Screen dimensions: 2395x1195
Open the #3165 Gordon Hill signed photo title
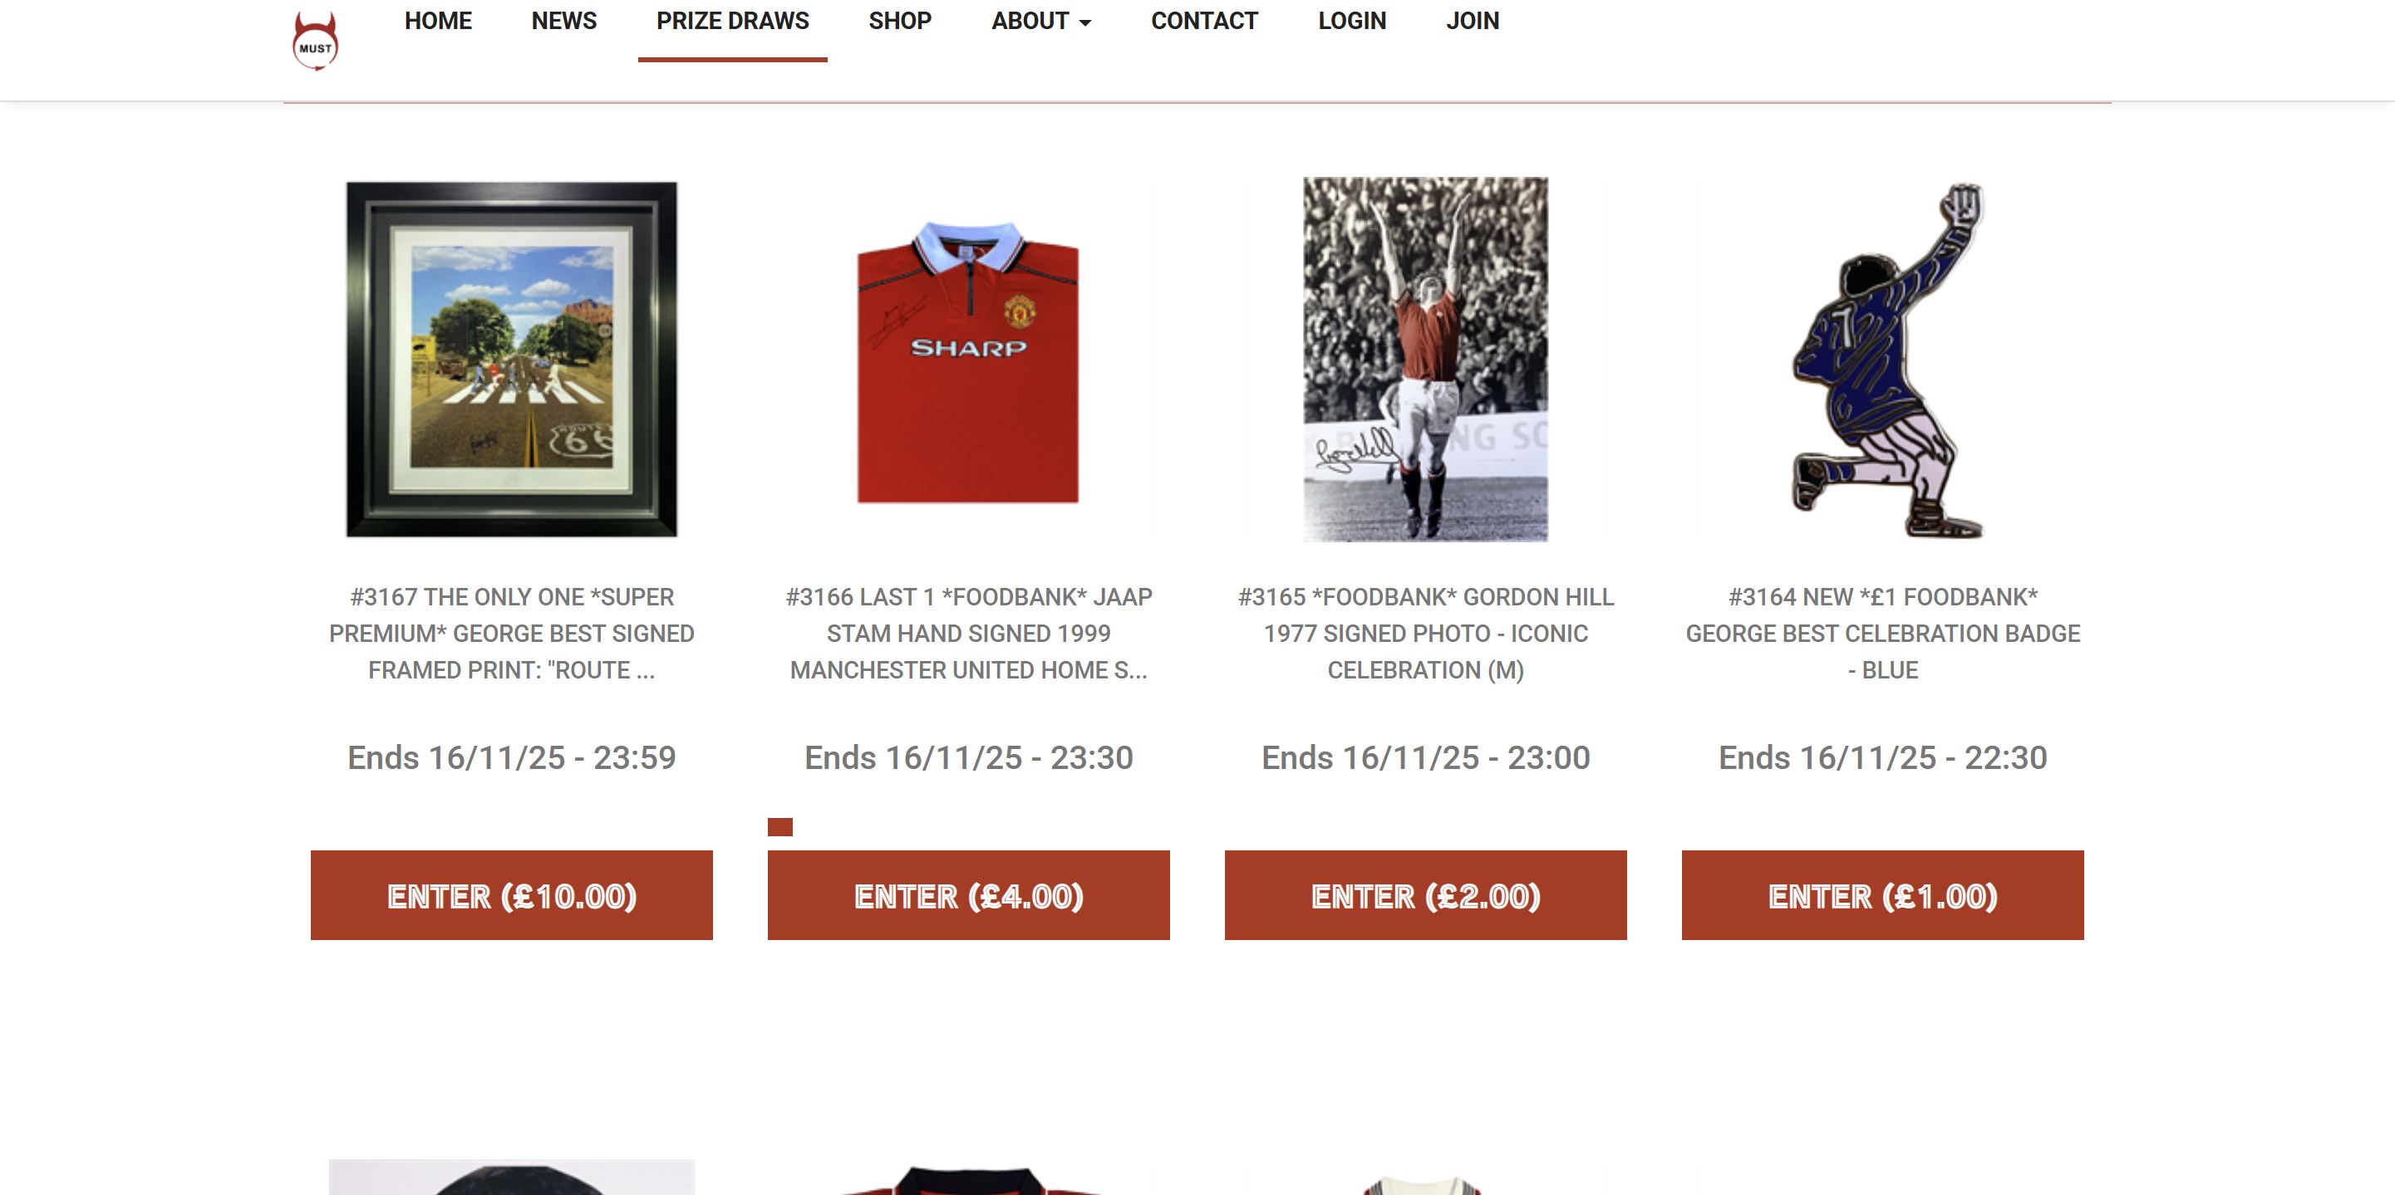(1425, 633)
